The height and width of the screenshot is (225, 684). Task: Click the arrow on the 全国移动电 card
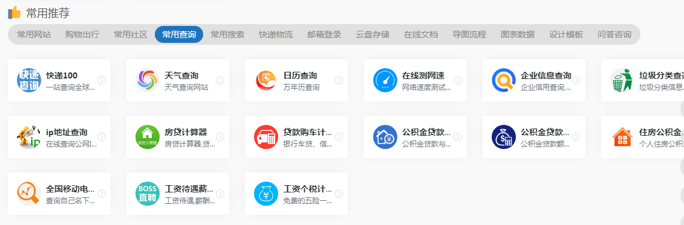102,193
